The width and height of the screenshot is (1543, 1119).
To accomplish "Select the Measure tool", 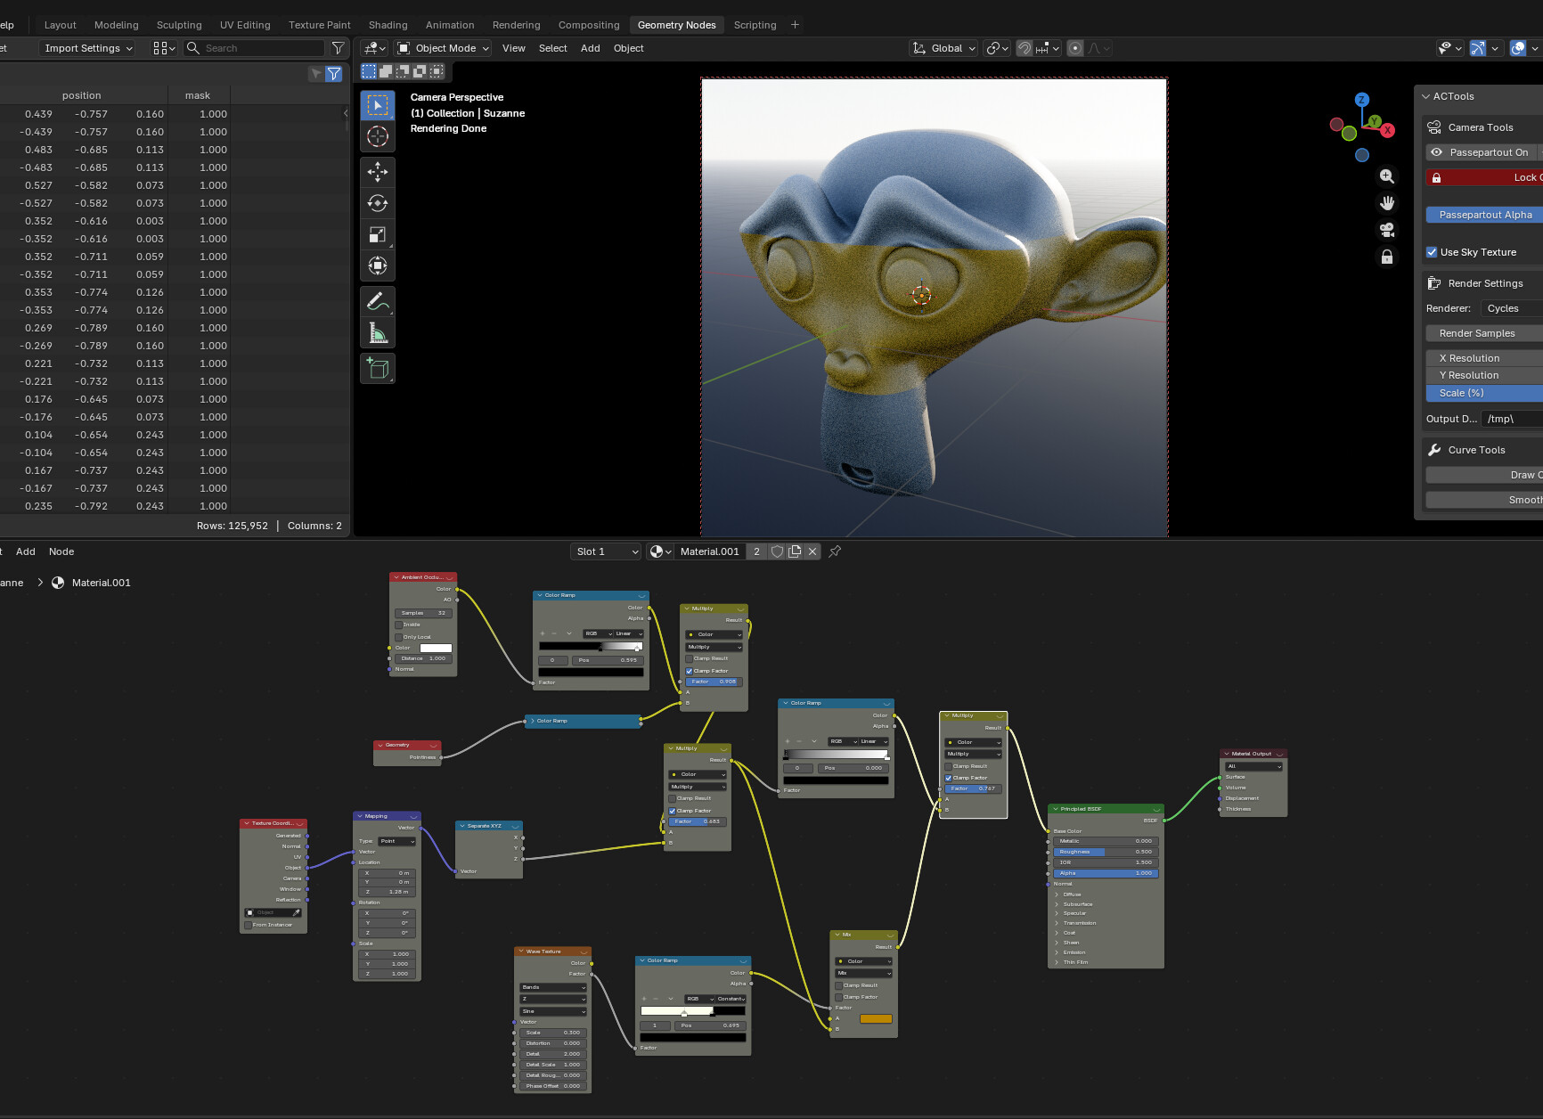I will click(378, 333).
